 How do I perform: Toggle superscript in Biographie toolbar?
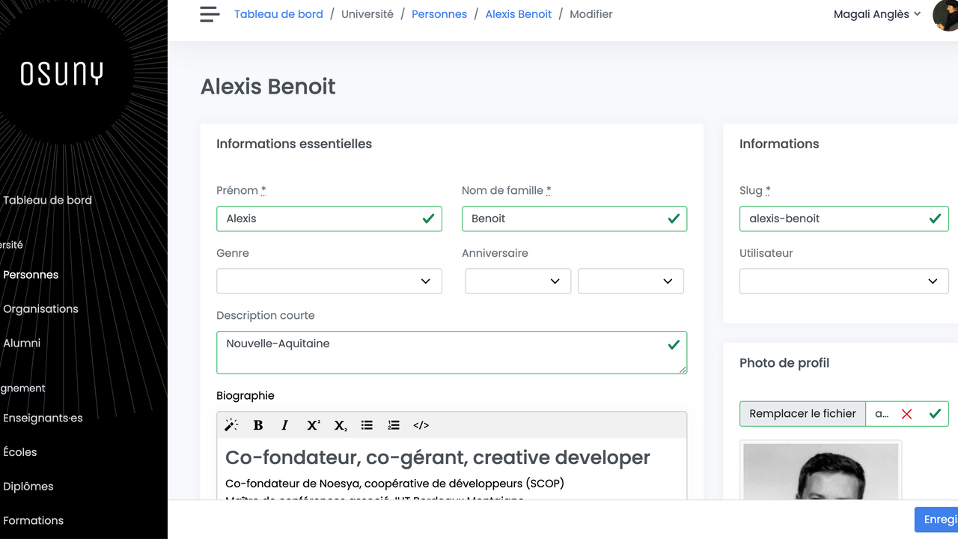(x=313, y=425)
